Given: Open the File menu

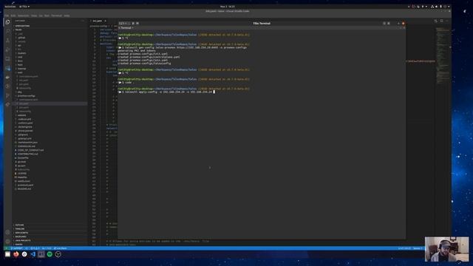Looking at the screenshot, I should tap(7, 16).
